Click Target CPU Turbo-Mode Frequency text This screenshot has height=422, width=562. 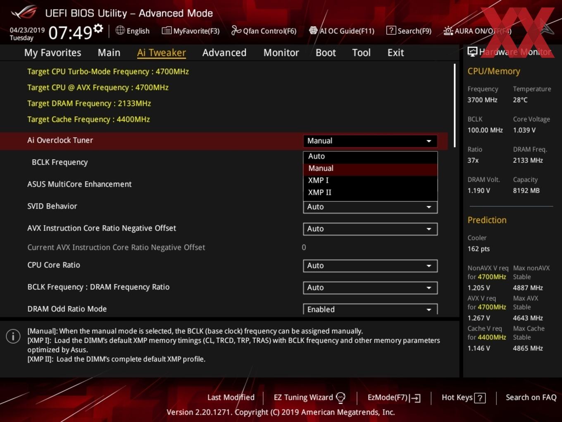(108, 72)
